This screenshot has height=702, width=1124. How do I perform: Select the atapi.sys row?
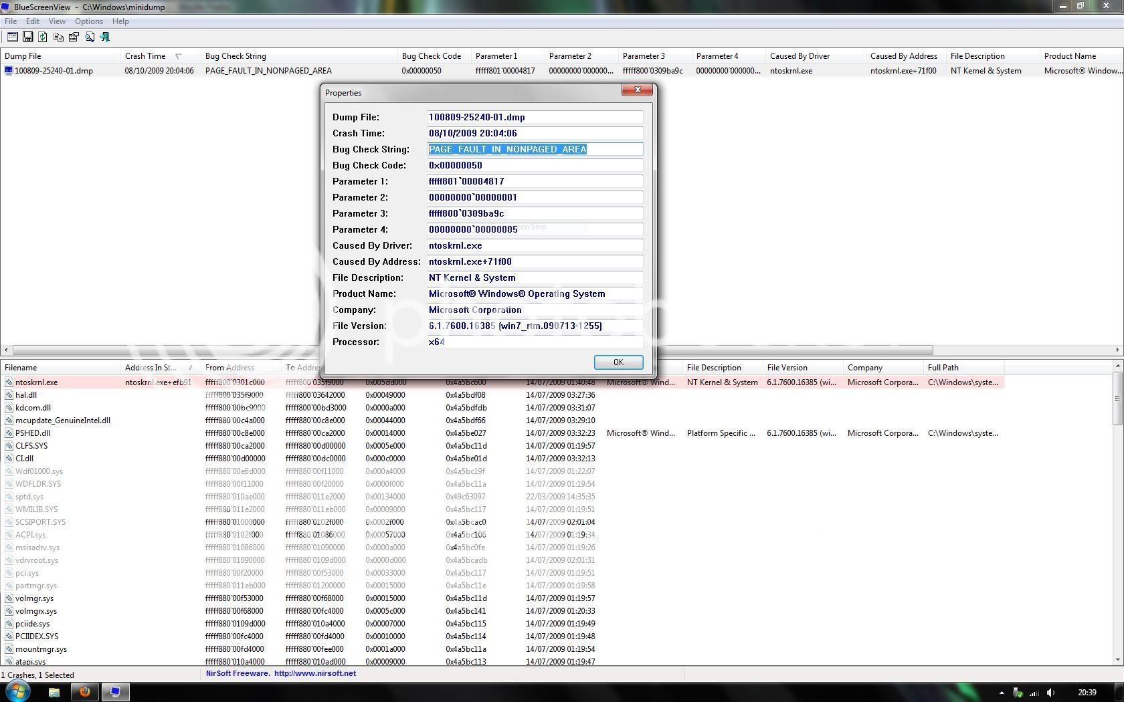tap(502, 661)
